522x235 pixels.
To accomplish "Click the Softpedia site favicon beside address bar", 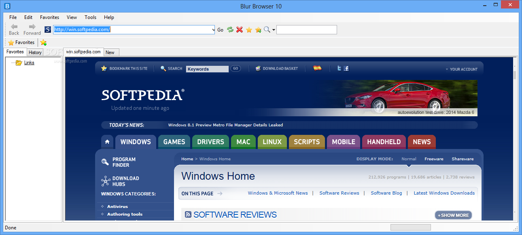I will coord(48,29).
